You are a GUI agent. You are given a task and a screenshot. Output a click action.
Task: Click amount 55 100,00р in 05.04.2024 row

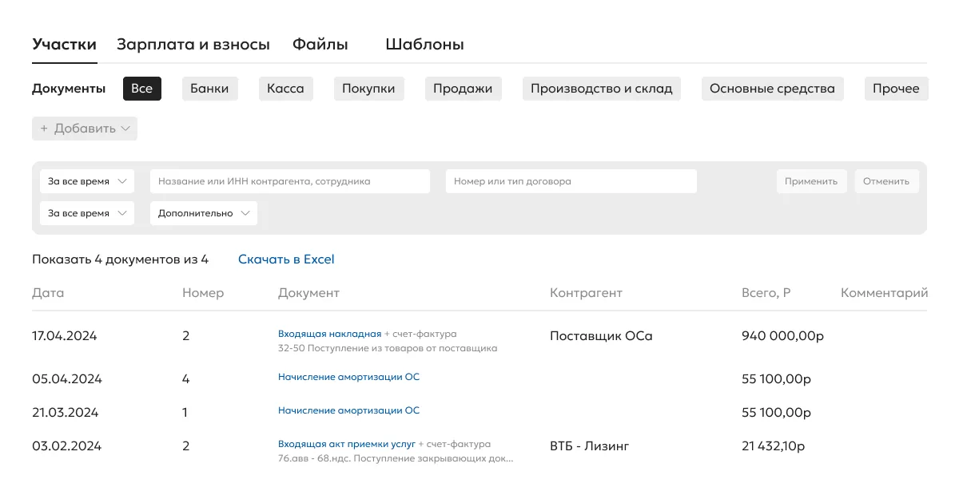(776, 379)
